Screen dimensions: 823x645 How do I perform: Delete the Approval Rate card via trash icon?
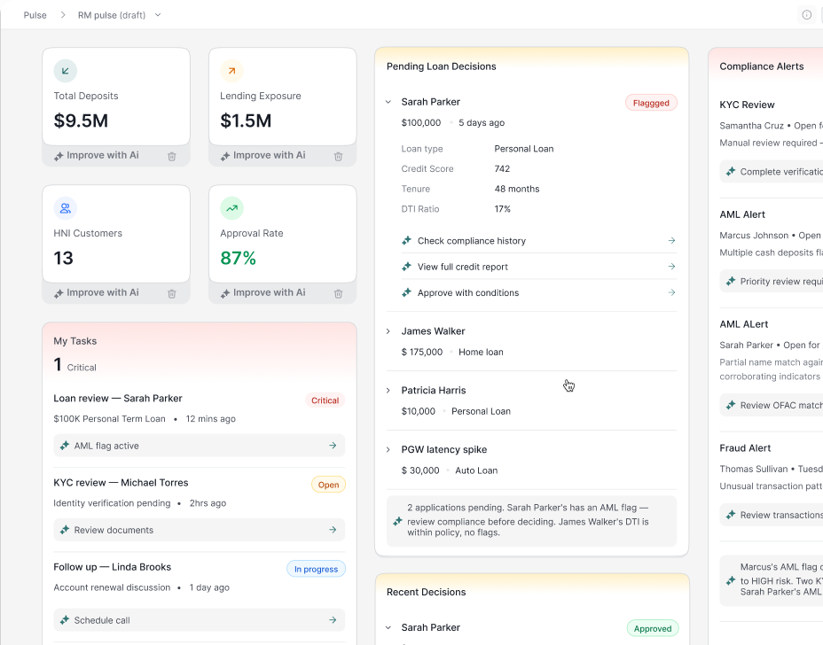[x=339, y=293]
